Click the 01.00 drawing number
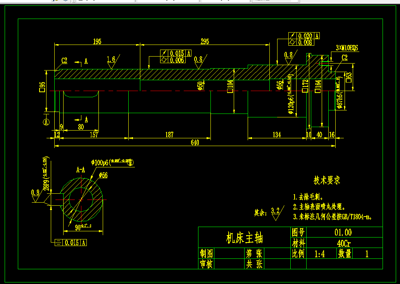 tap(343, 232)
